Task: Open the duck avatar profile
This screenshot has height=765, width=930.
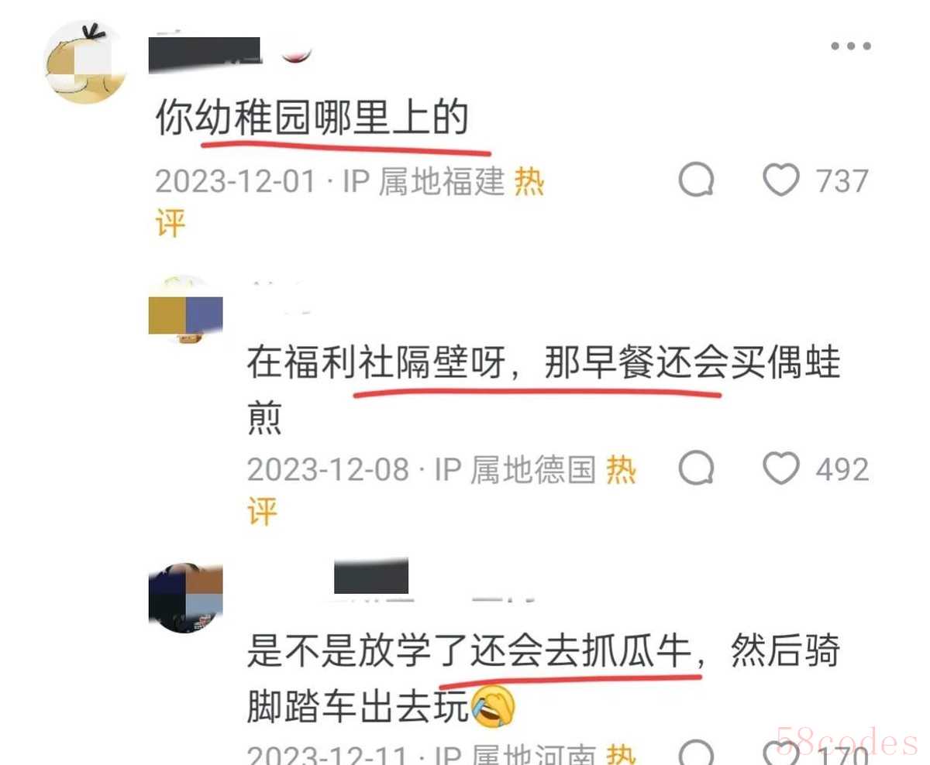Action: point(86,62)
